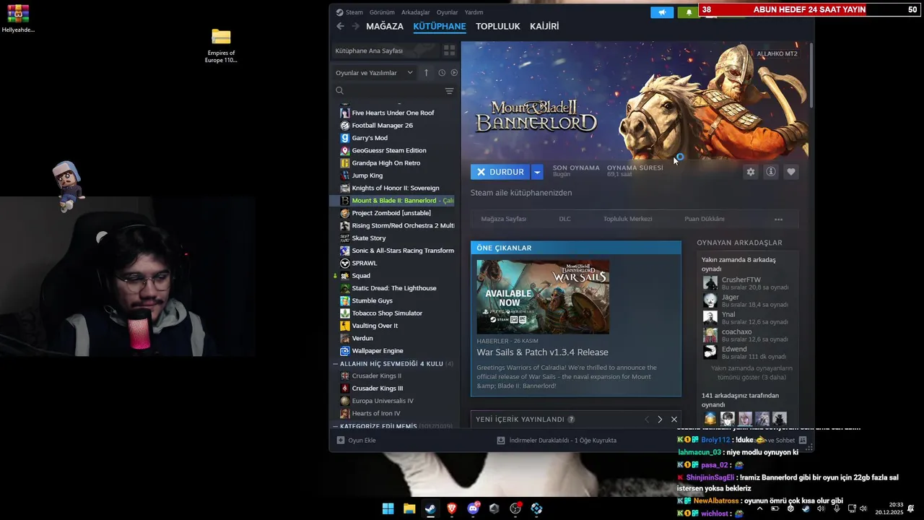Switch library to grid view icon
Image resolution: width=924 pixels, height=520 pixels.
(449, 51)
